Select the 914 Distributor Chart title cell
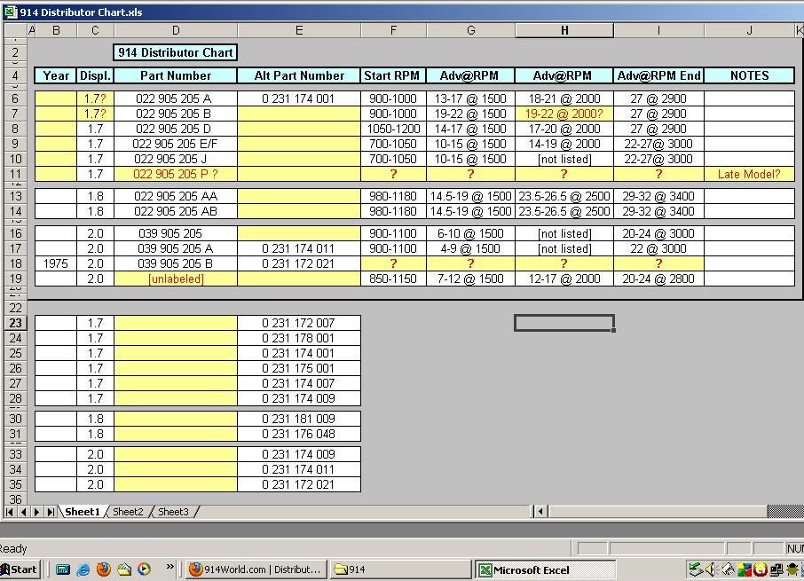Image resolution: width=804 pixels, height=581 pixels. click(x=176, y=52)
